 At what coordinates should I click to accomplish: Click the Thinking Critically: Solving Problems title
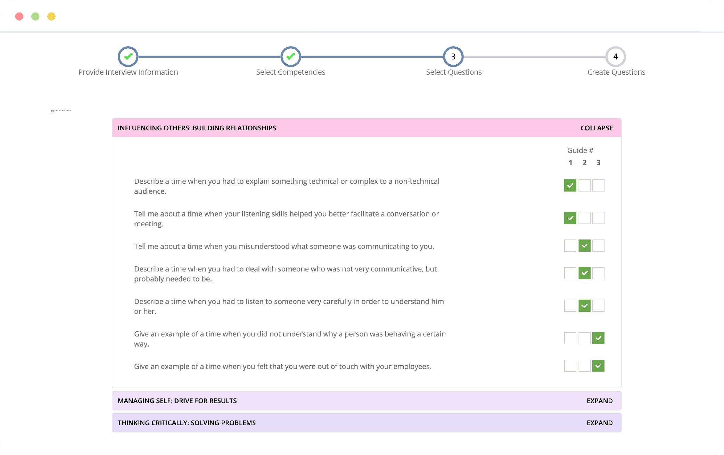point(187,423)
